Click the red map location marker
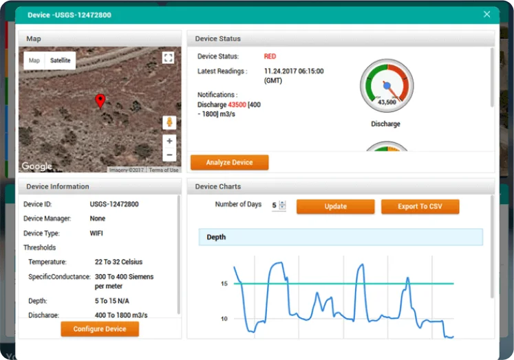Screen dimensions: 514x360 click(x=100, y=101)
